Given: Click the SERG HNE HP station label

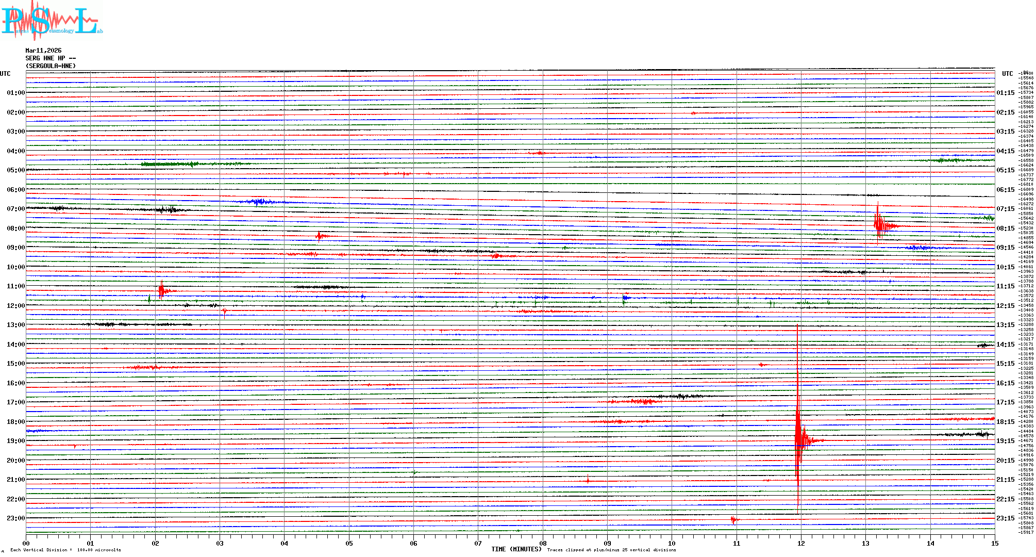Looking at the screenshot, I should tap(51, 58).
